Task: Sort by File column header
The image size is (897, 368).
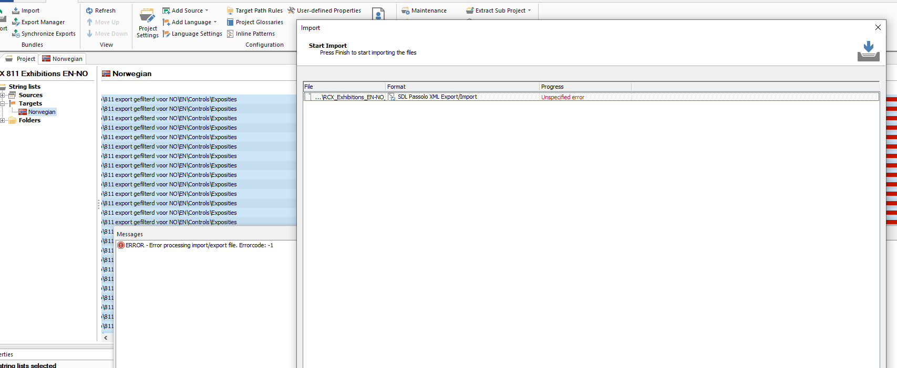Action: 344,87
